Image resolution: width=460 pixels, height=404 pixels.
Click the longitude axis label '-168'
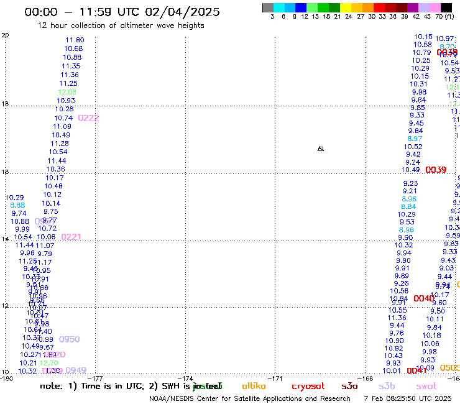pyautogui.click(x=367, y=379)
